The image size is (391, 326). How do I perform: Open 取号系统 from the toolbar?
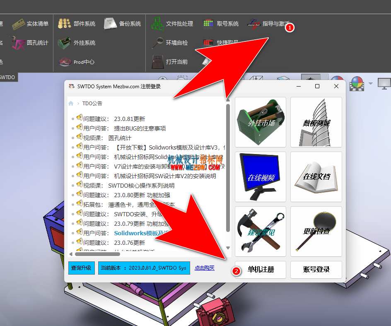pos(221,24)
